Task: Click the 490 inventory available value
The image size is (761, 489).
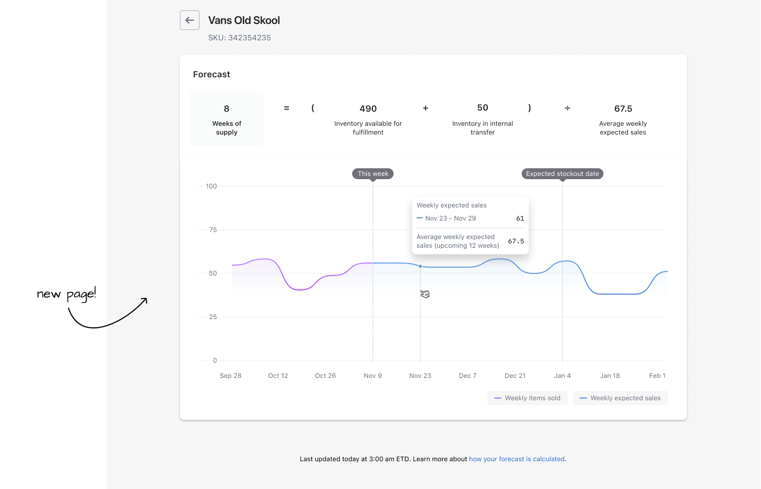Action: pos(368,109)
